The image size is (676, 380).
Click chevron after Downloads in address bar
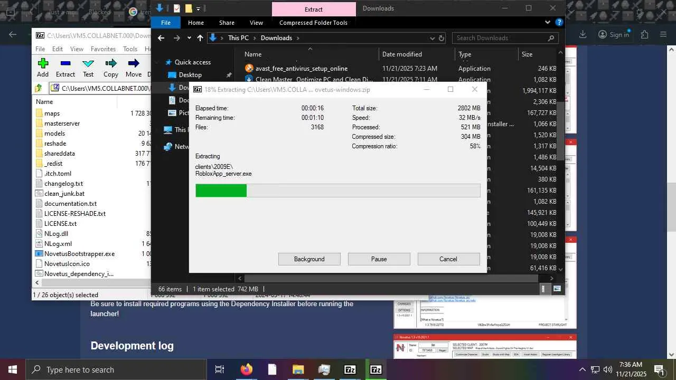[298, 38]
